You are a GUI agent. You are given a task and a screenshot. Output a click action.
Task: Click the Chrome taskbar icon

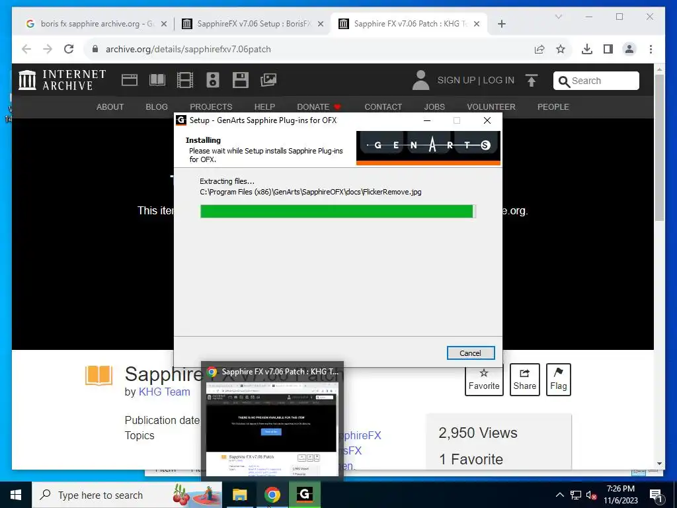[272, 495]
